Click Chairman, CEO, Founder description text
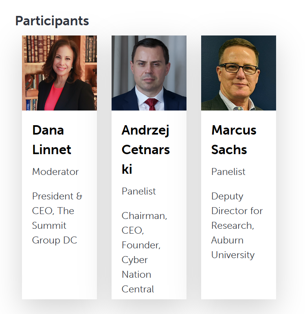This screenshot has height=314, width=305. [144, 230]
